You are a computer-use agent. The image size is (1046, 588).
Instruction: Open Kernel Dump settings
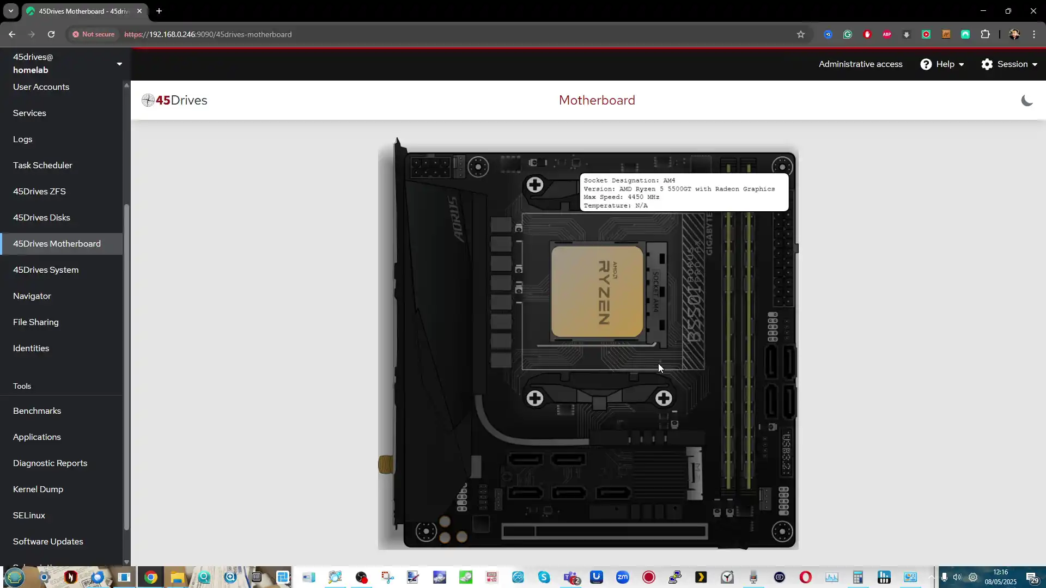tap(38, 489)
